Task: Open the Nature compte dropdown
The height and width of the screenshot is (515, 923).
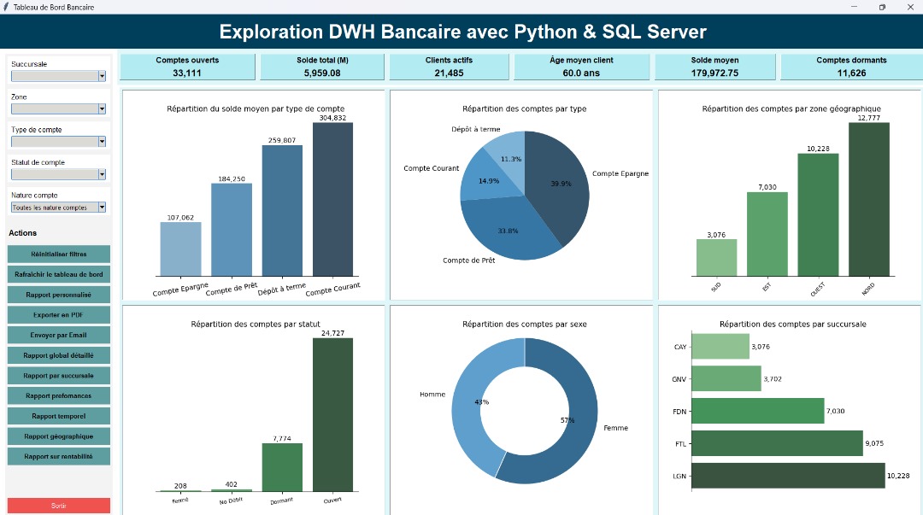Action: 102,208
